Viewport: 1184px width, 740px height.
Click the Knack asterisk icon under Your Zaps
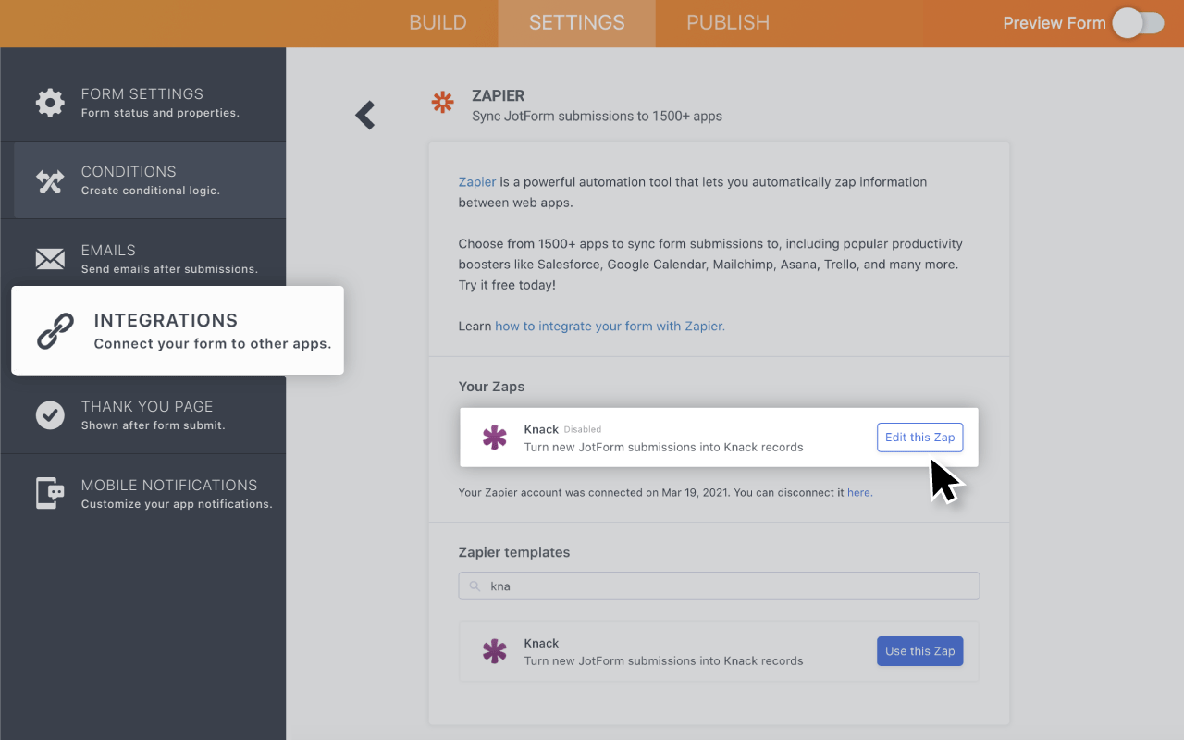point(495,437)
